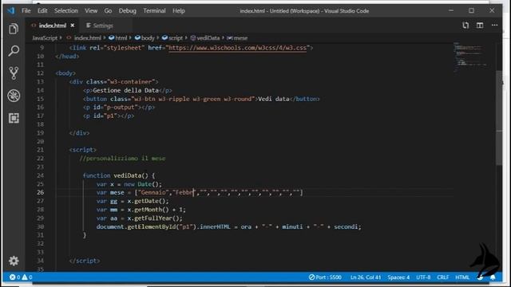The image size is (511, 287).
Task: Click the VS Code logo in title bar
Action: click(10, 10)
